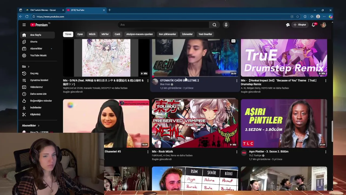
Task: Expand the Abonelikler section heading
Action: pos(31,125)
